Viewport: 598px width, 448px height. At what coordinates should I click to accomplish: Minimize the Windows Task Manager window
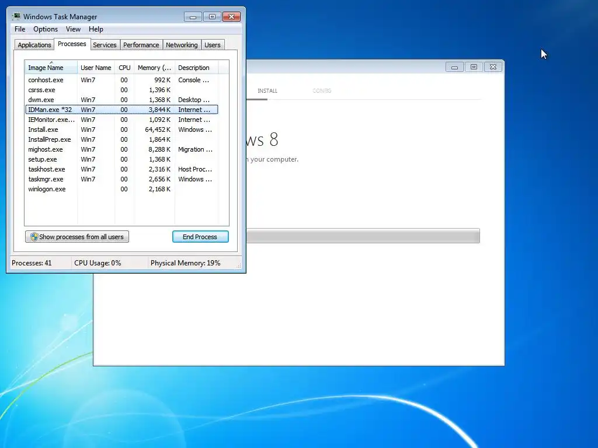pyautogui.click(x=193, y=17)
